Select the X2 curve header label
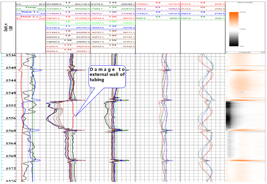Image resolution: width=267 pixels, height=184 pixels. pos(157,2)
